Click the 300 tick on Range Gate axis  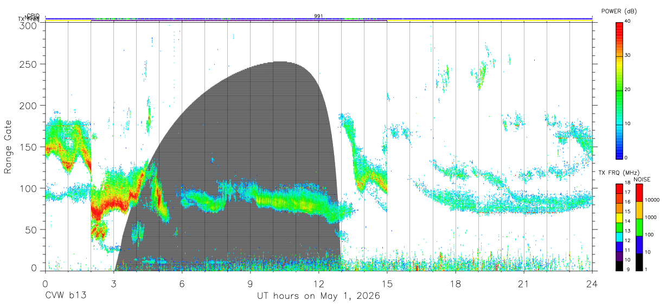(28, 25)
